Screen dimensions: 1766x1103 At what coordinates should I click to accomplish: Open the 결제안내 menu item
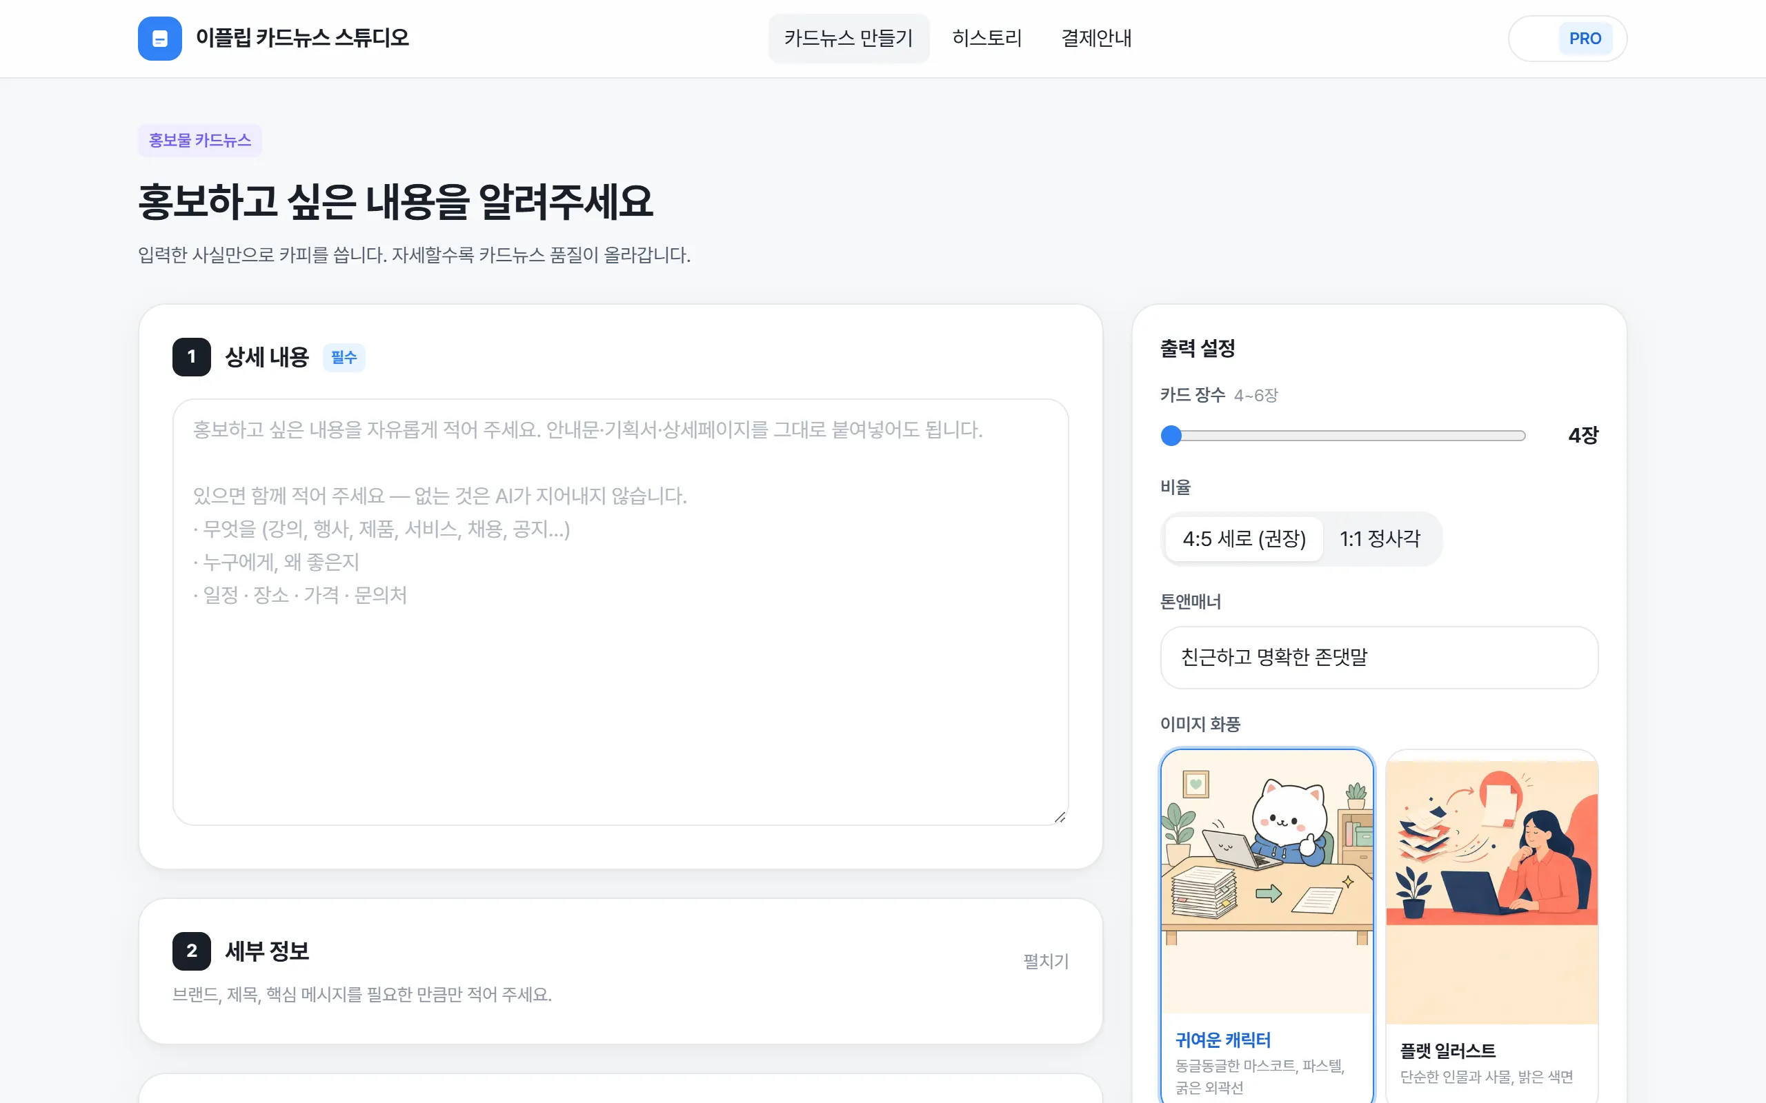pyautogui.click(x=1096, y=39)
